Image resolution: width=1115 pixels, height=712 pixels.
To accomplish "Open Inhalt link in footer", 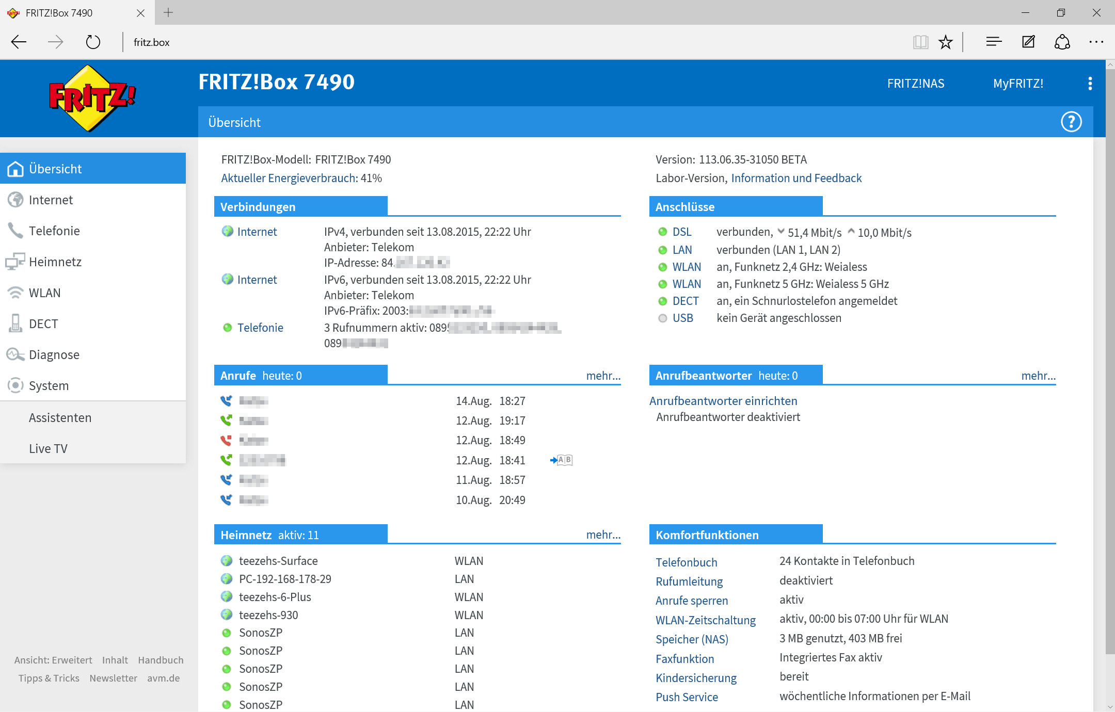I will tap(115, 660).
